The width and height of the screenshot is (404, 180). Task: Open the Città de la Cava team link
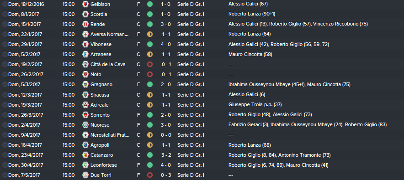(x=108, y=64)
